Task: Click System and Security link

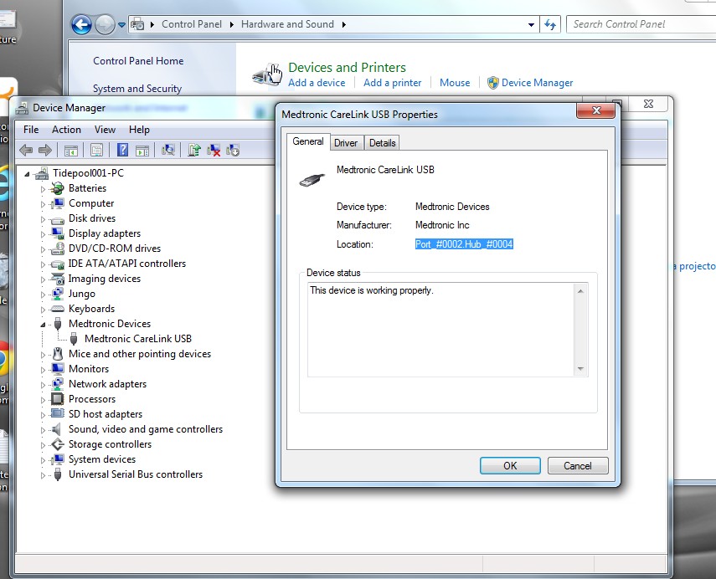Action: (137, 89)
